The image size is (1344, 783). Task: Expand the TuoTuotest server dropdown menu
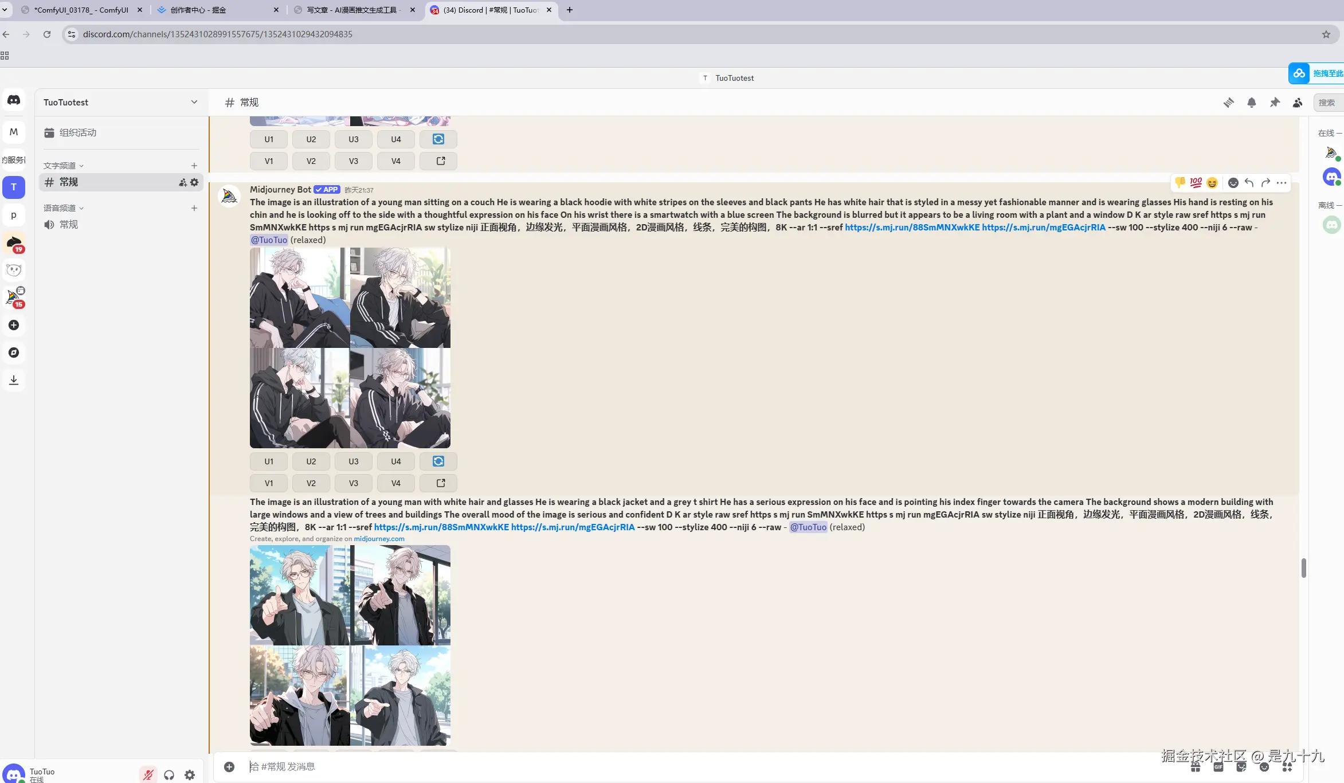[194, 102]
